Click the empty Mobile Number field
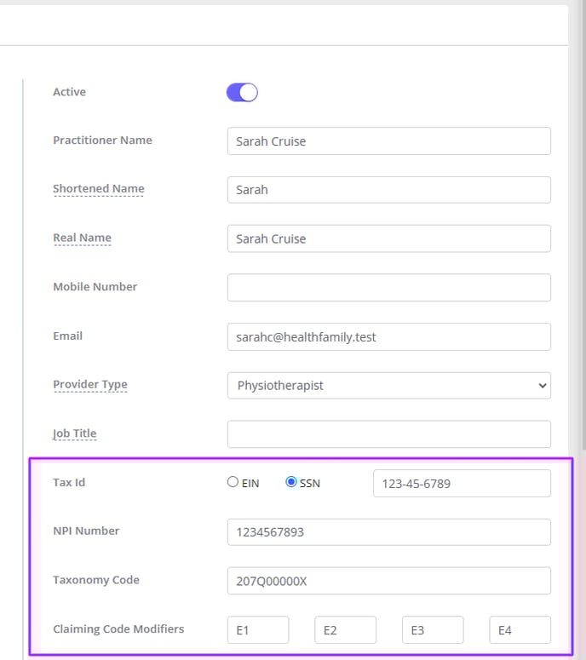 [x=389, y=288]
